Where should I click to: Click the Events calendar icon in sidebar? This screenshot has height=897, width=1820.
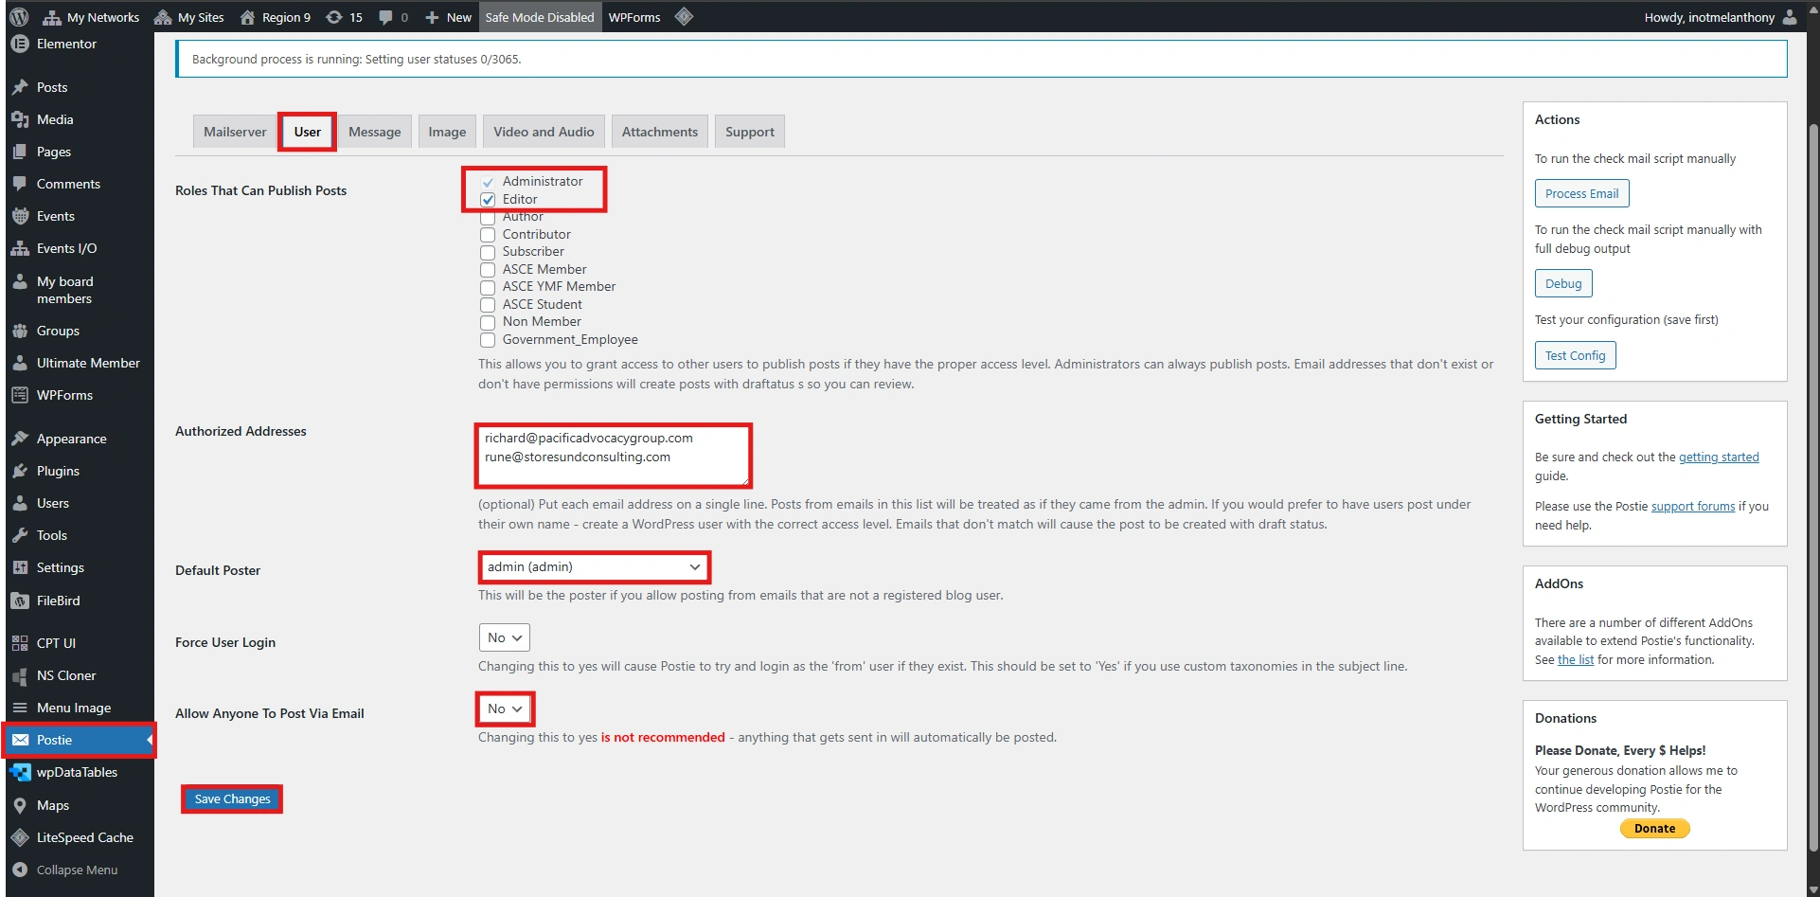pos(20,216)
